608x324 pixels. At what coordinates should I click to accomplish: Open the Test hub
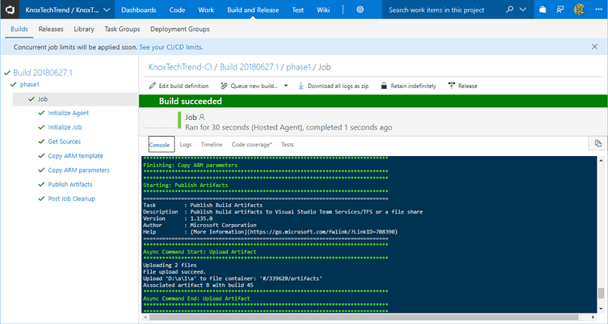tap(298, 10)
